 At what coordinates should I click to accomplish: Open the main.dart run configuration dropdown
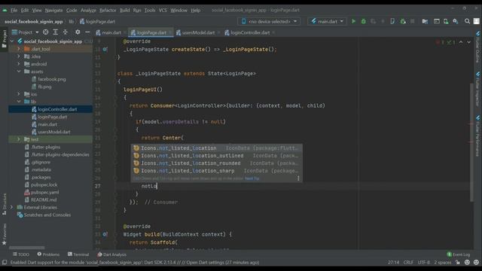click(x=328, y=21)
